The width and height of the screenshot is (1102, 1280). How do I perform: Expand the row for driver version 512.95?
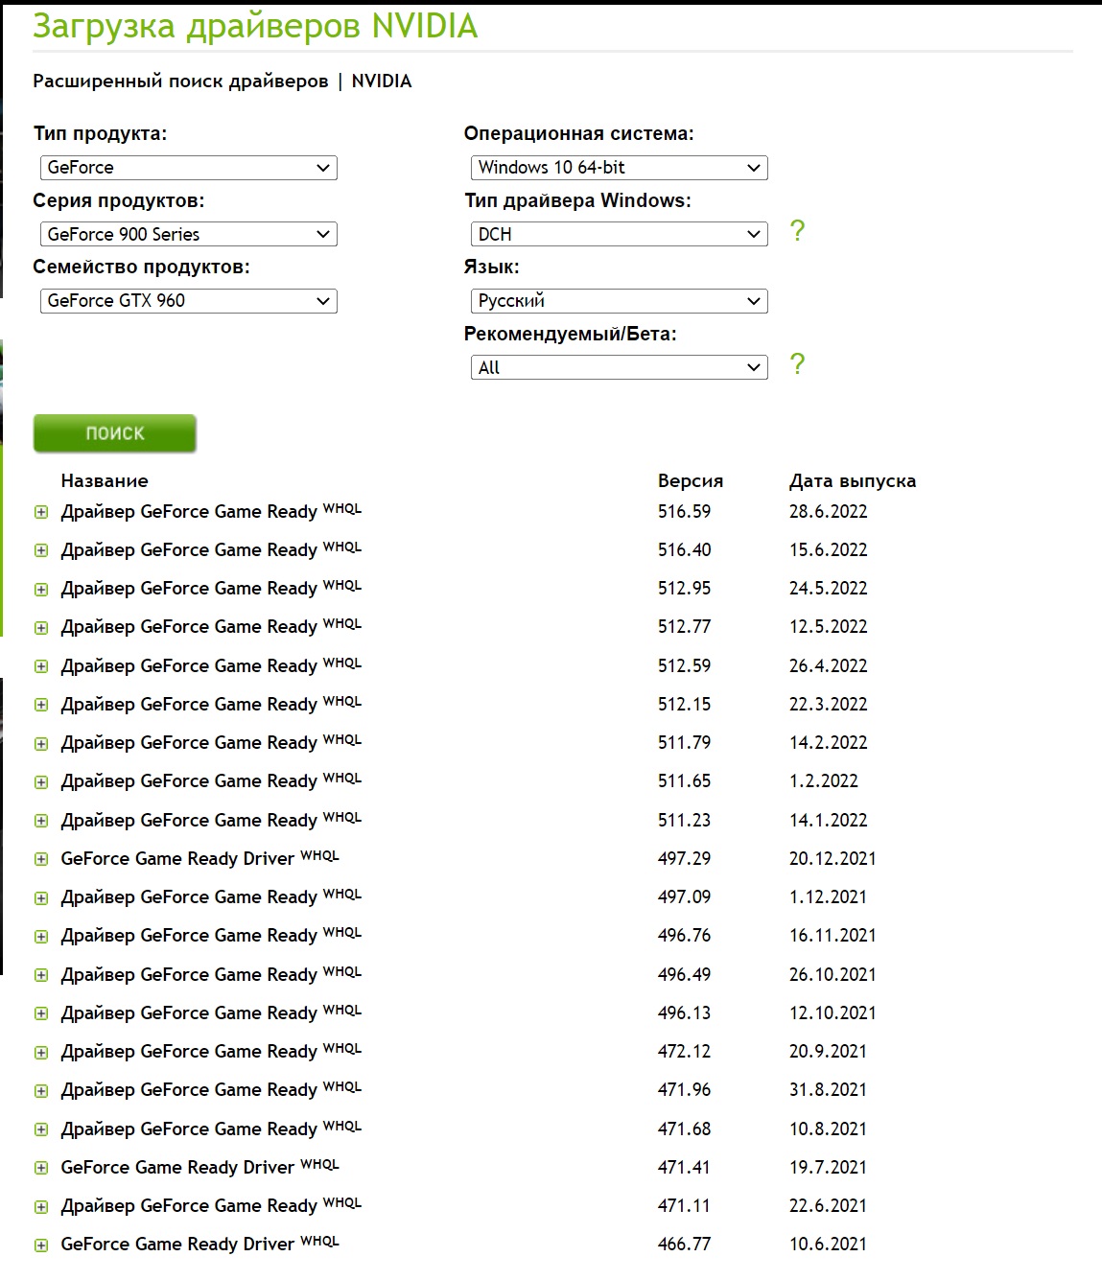[x=41, y=590]
